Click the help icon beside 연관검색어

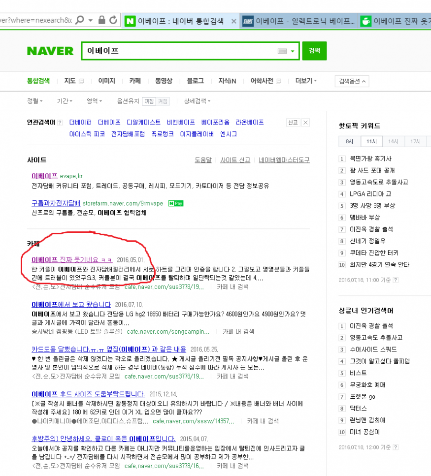60,123
